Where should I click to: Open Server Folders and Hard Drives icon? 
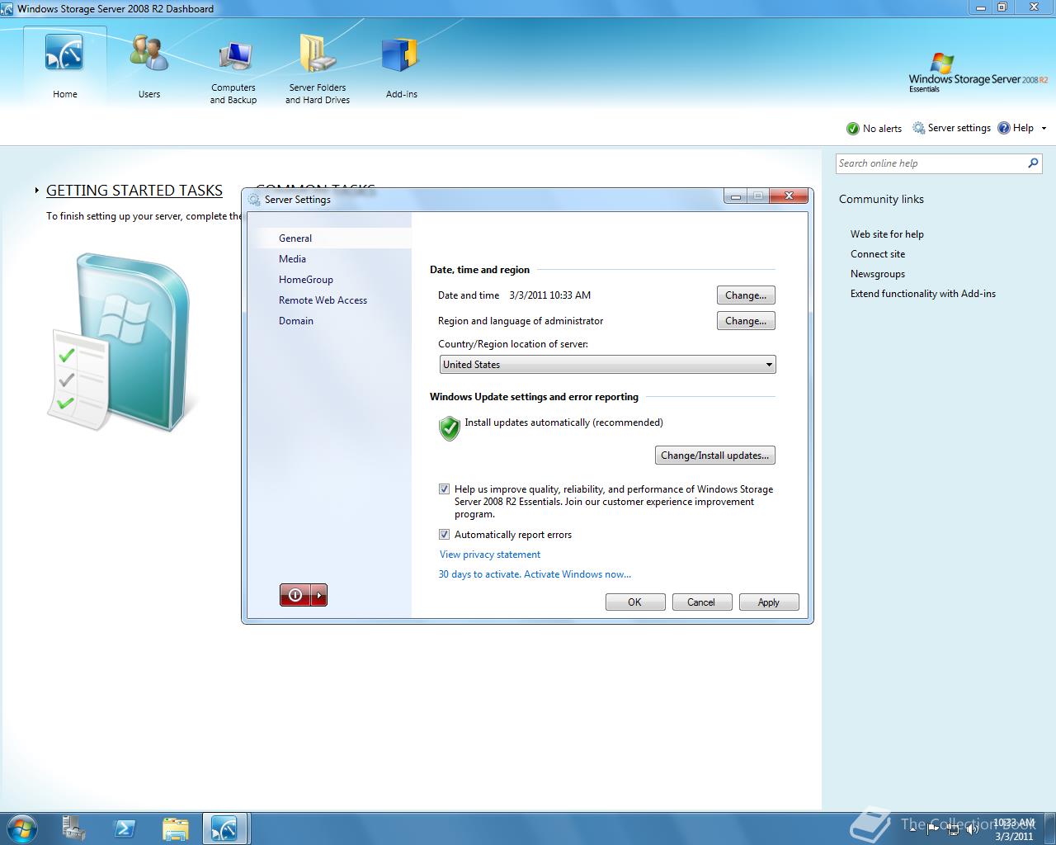click(x=318, y=54)
